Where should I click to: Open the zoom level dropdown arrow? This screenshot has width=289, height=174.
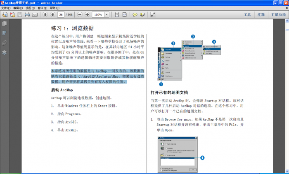tap(107, 15)
